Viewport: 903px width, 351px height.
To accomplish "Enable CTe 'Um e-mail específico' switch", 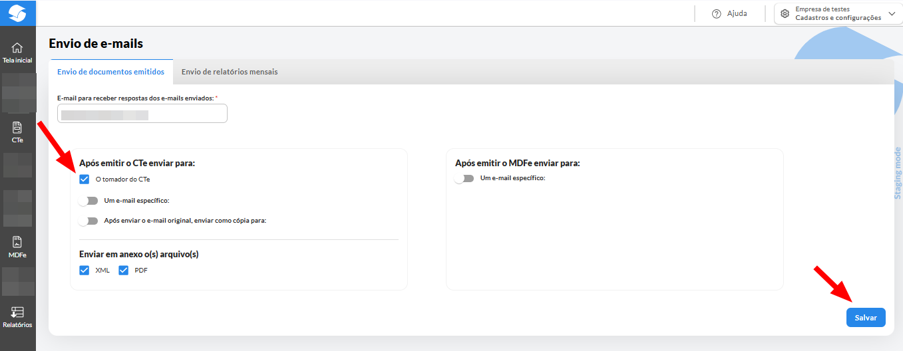I will [x=88, y=201].
